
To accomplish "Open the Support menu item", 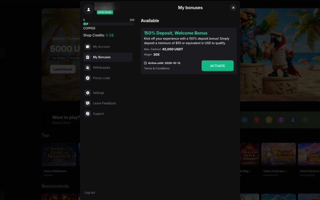I will [108, 114].
